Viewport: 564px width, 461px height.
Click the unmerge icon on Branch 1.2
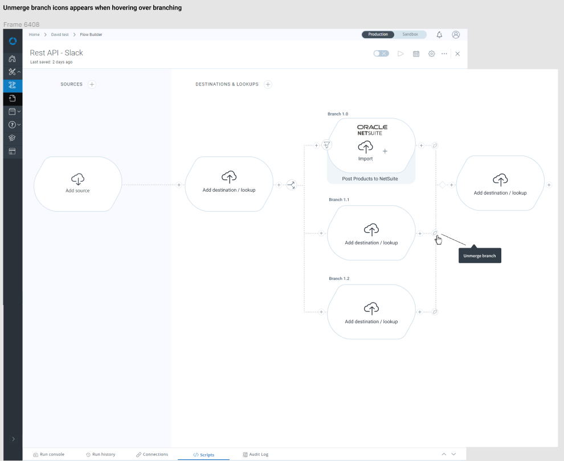click(435, 312)
